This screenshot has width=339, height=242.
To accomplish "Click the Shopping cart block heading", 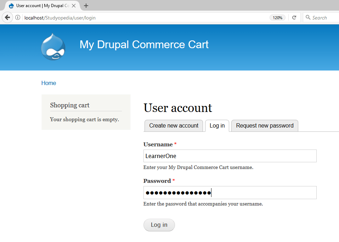I will (x=70, y=105).
